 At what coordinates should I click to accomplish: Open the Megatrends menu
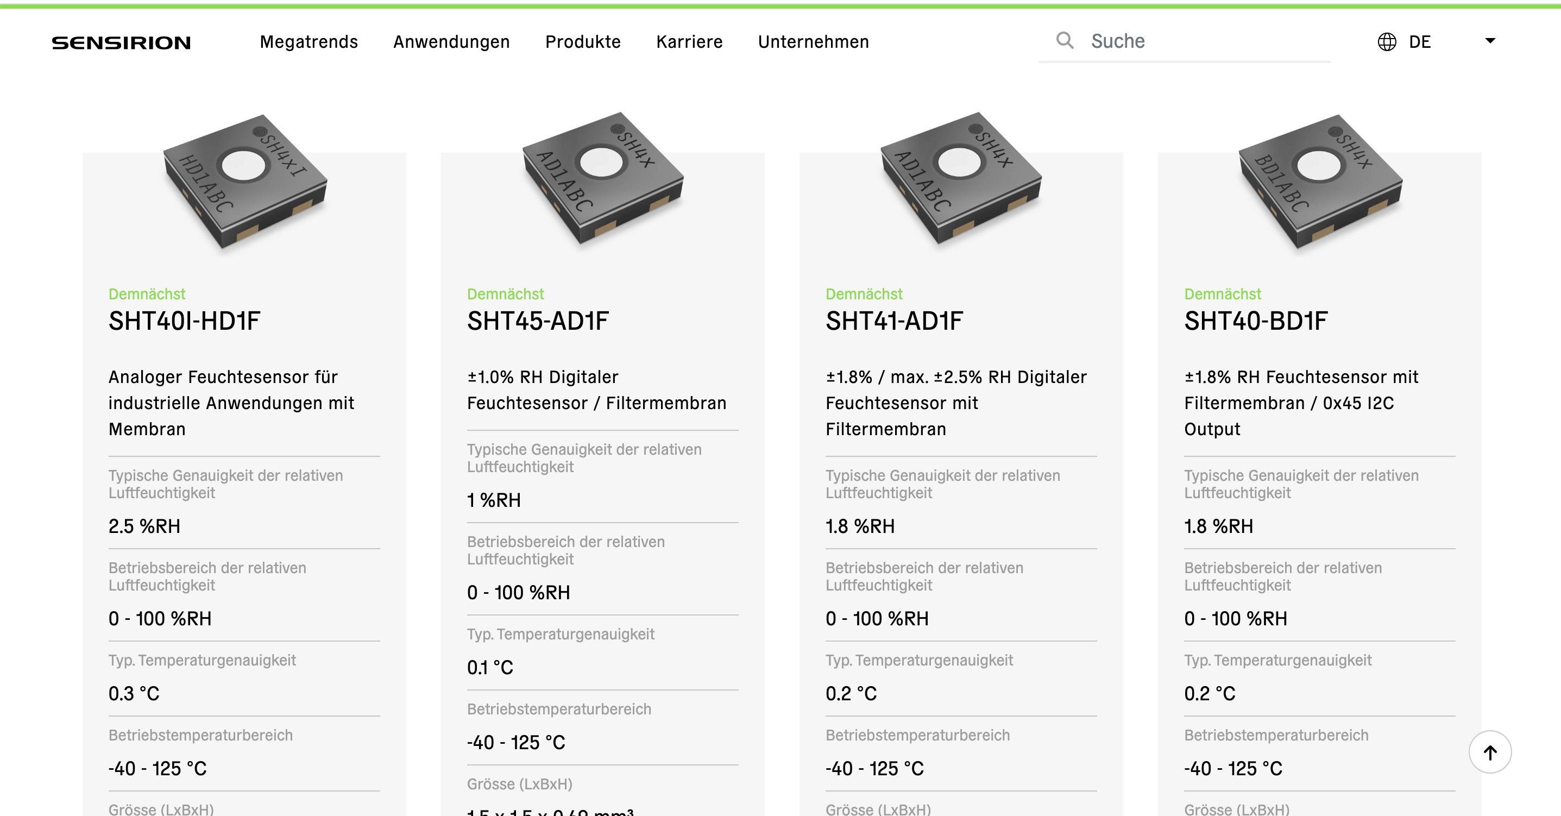(309, 42)
